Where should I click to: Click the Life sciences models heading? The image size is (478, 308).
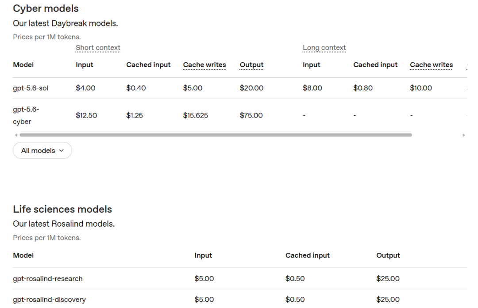pos(62,209)
